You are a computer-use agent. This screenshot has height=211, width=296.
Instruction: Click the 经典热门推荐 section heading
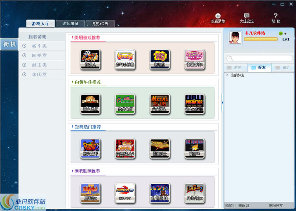tap(88, 127)
